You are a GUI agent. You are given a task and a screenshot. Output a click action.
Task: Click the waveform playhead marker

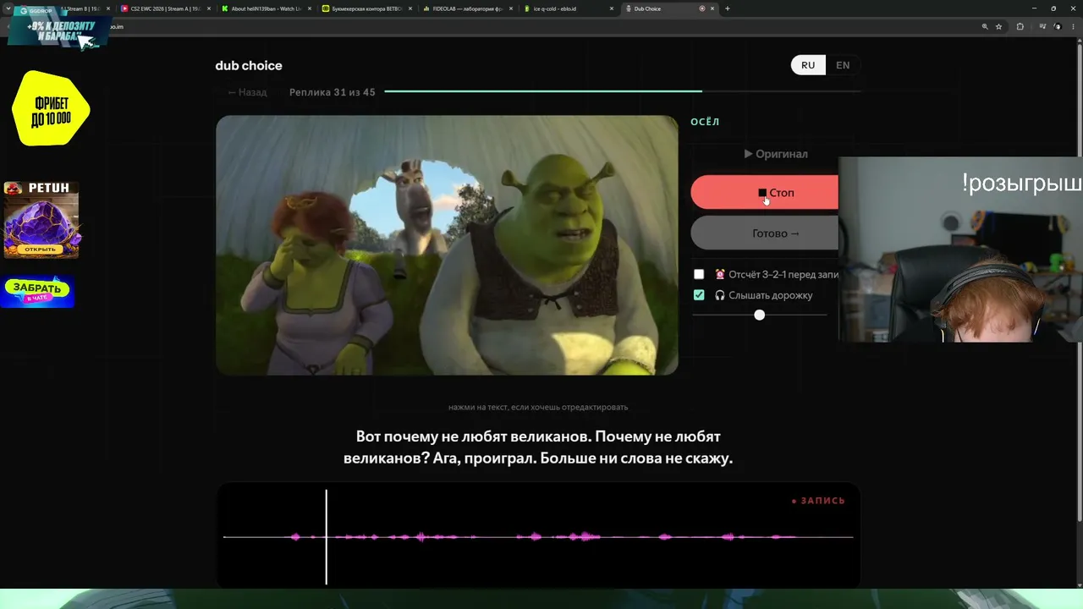coord(326,536)
